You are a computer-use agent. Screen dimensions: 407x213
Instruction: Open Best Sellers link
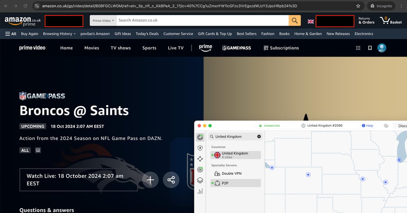[x=246, y=34]
